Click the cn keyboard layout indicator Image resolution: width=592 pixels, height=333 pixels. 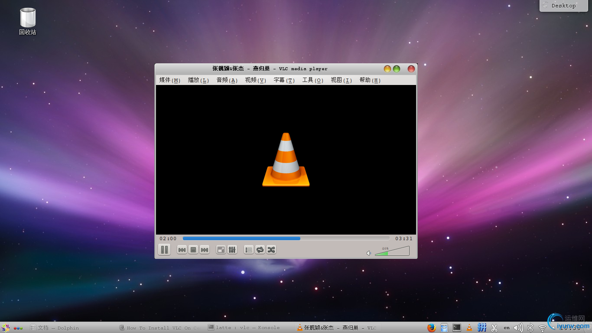507,328
